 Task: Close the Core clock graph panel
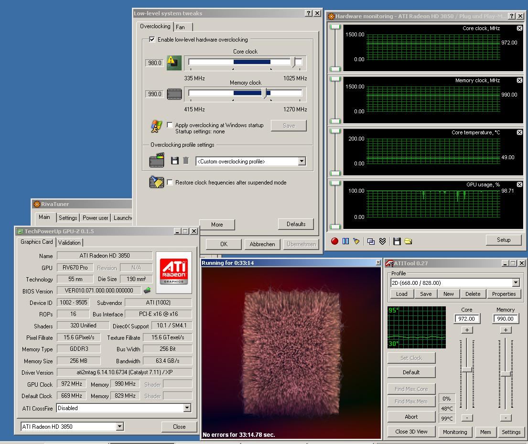click(x=519, y=28)
